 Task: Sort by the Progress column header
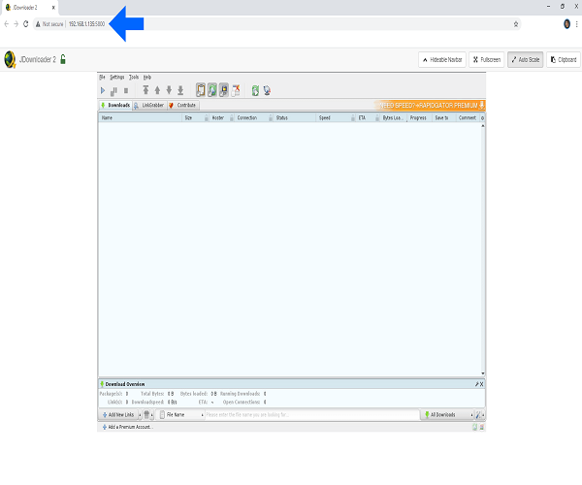418,118
